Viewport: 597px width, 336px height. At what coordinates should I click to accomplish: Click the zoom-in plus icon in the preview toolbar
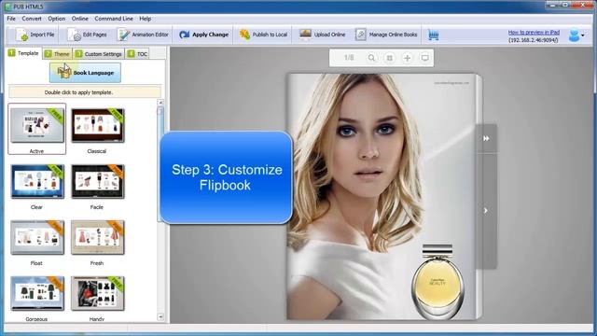[407, 58]
